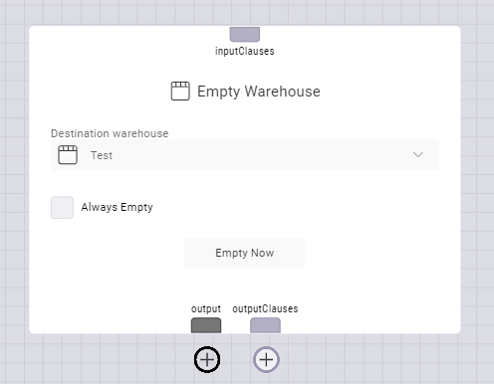Click the outputClauses label text

point(265,308)
